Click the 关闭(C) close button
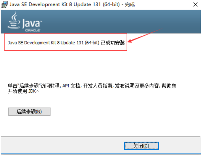This screenshot has height=156, width=203. (141, 146)
